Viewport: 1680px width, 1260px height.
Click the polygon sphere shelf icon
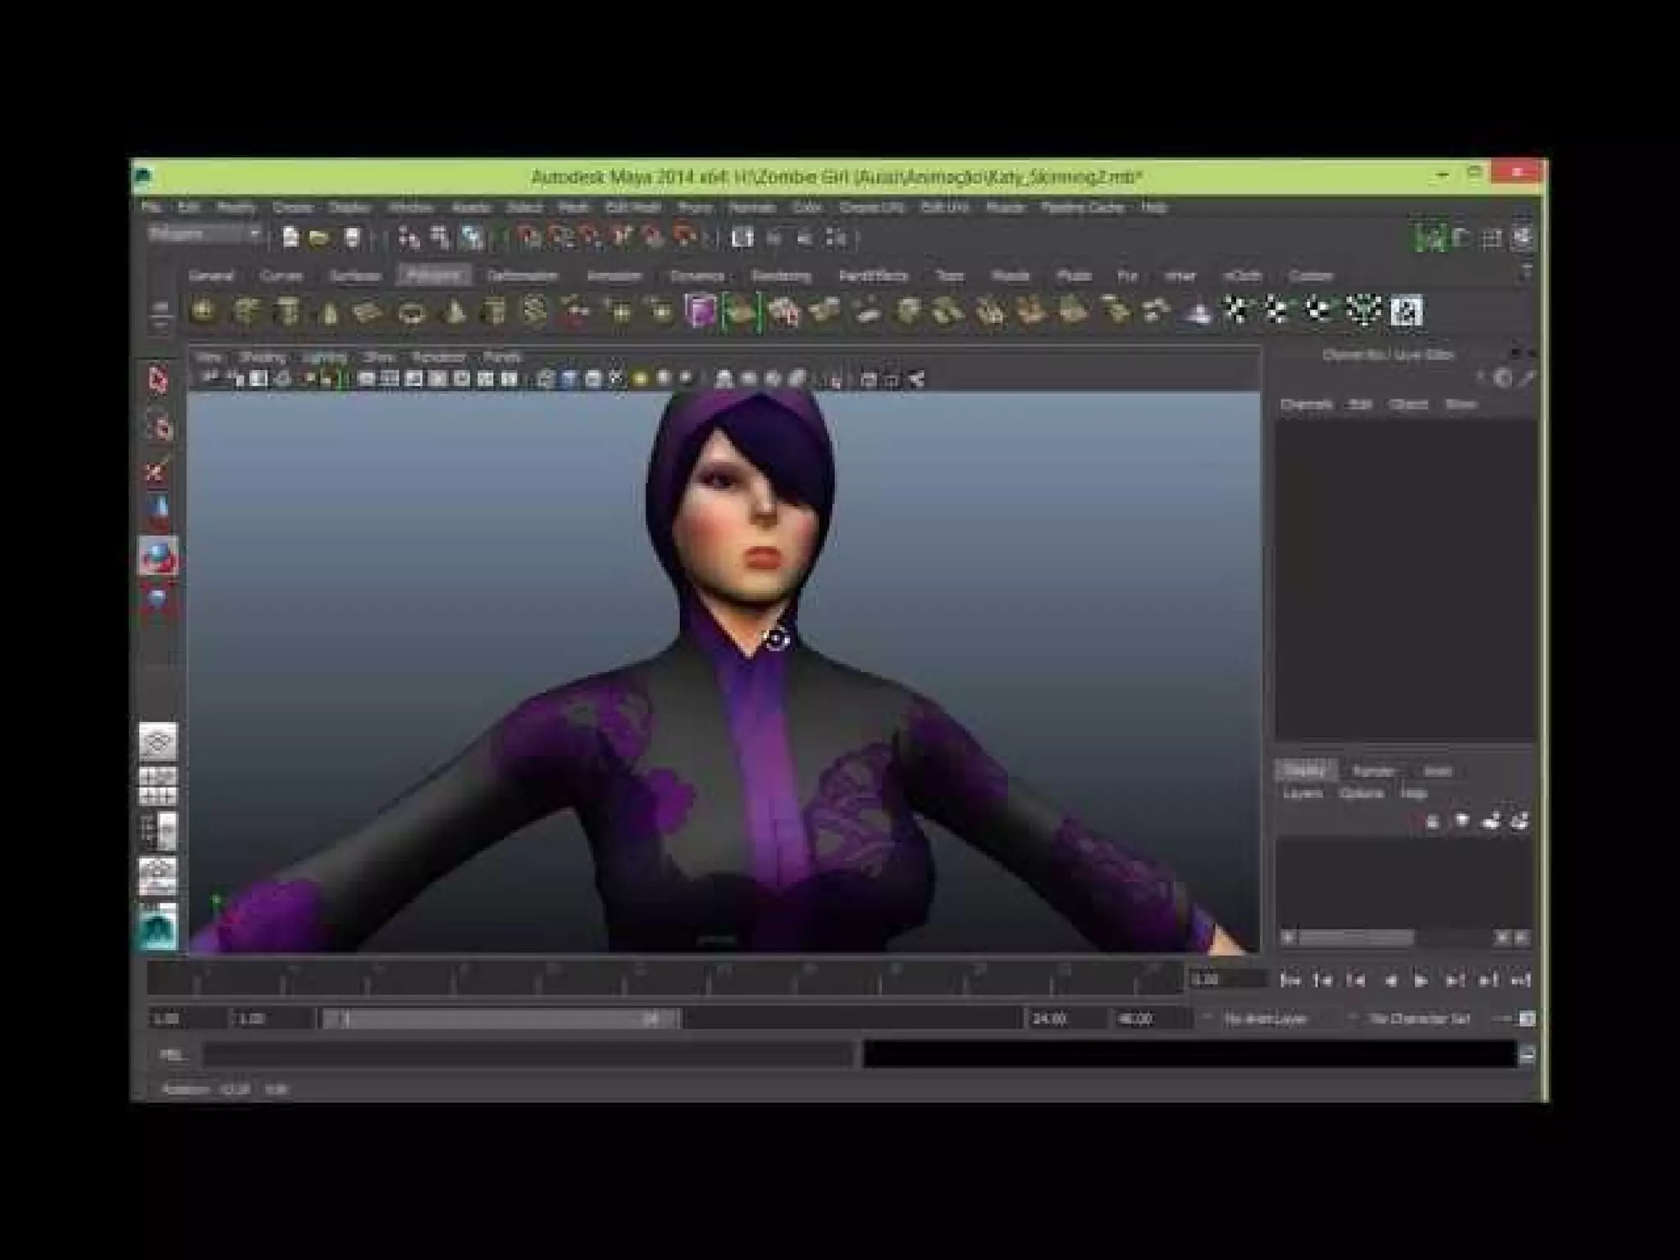click(x=203, y=312)
